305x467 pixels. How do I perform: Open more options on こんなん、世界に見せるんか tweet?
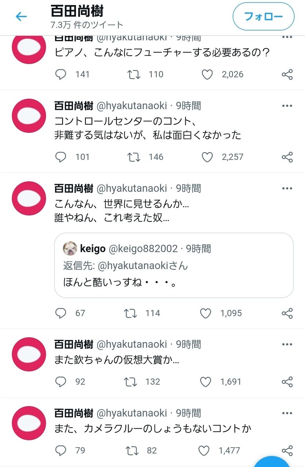[x=287, y=189]
